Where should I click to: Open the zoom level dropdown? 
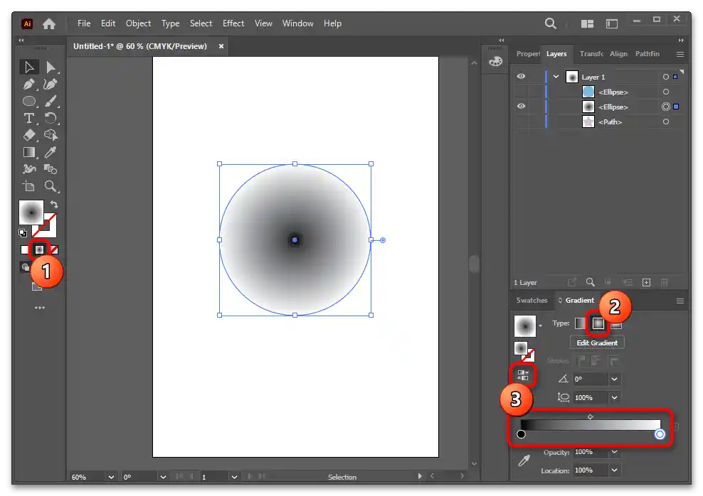click(x=110, y=477)
